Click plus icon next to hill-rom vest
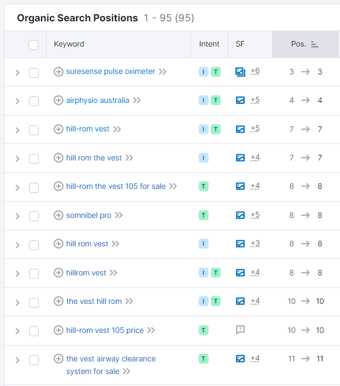The image size is (340, 386). 59,129
